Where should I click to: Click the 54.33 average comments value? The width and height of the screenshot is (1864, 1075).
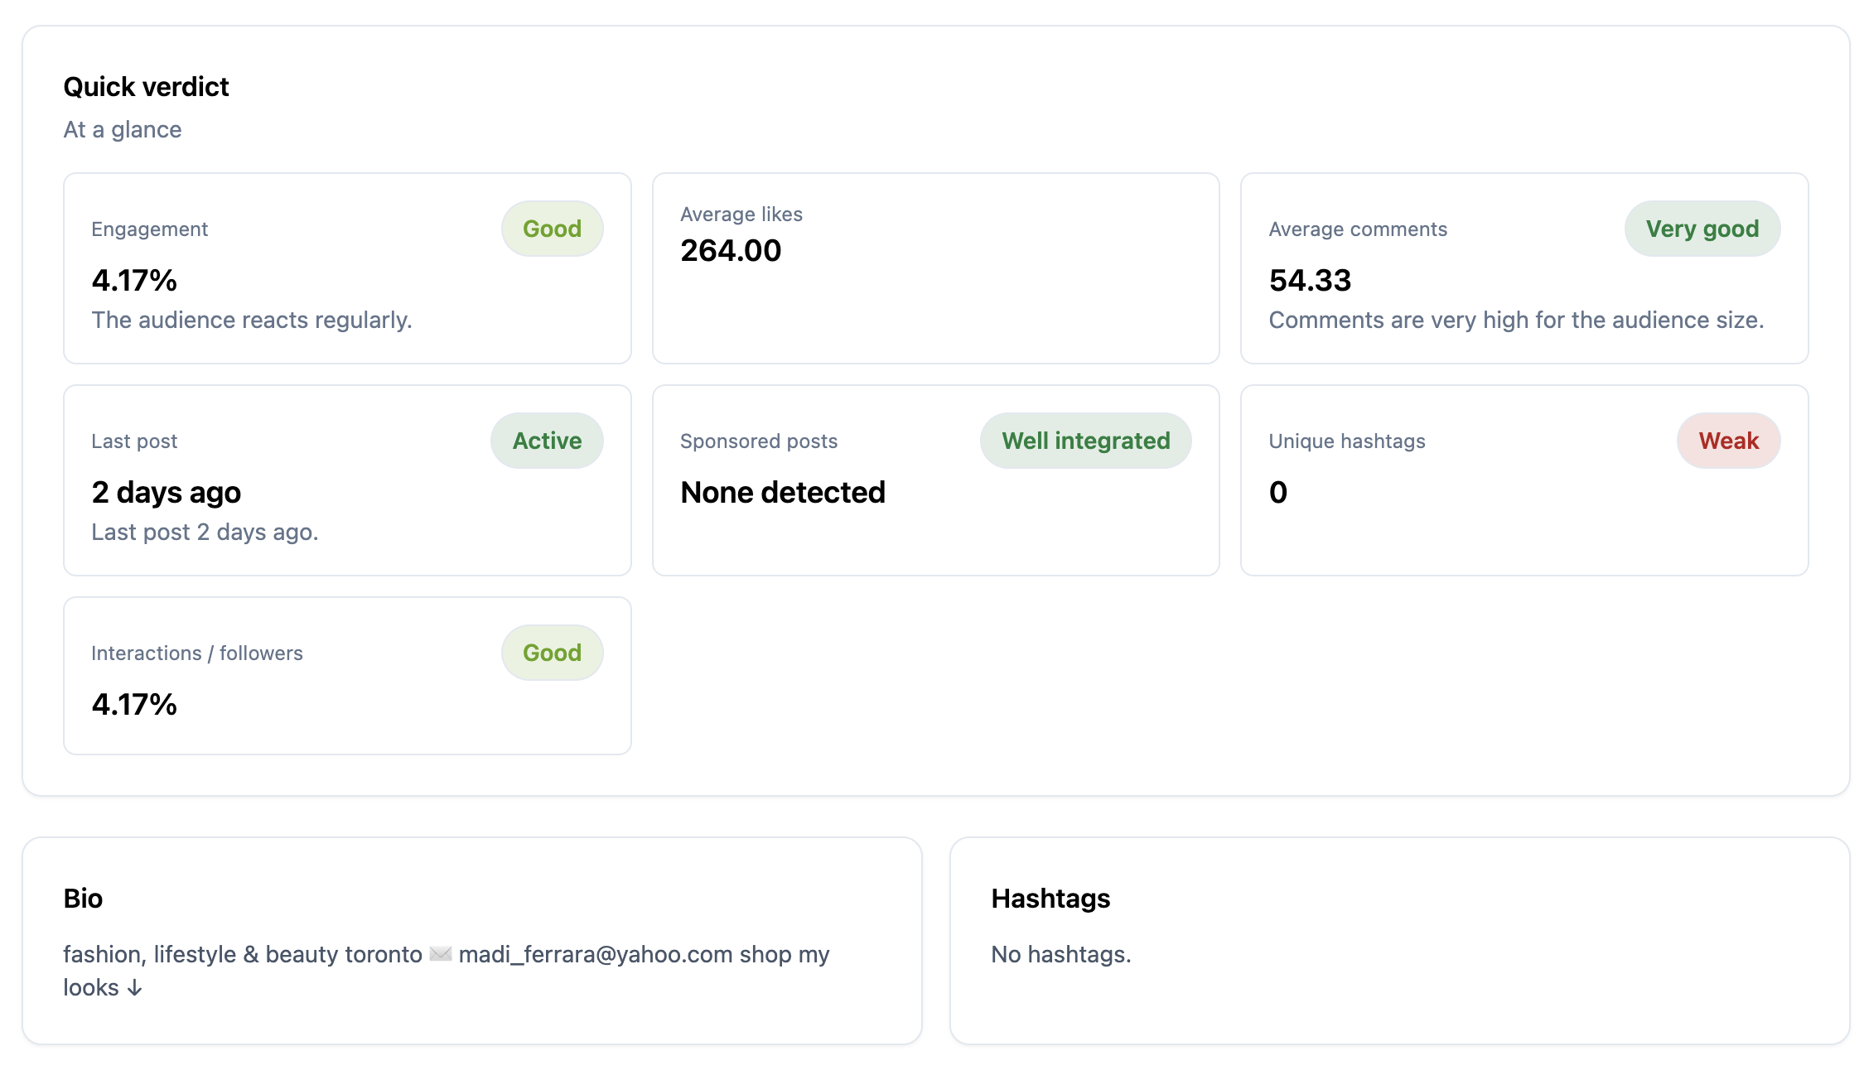[x=1310, y=281]
